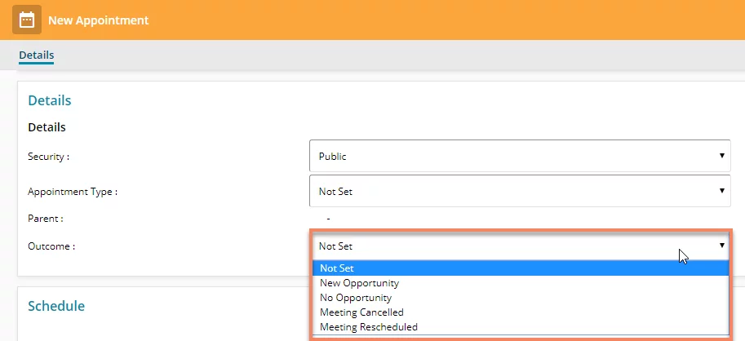The height and width of the screenshot is (341, 745).
Task: Click the Parent field dash value
Action: point(328,219)
